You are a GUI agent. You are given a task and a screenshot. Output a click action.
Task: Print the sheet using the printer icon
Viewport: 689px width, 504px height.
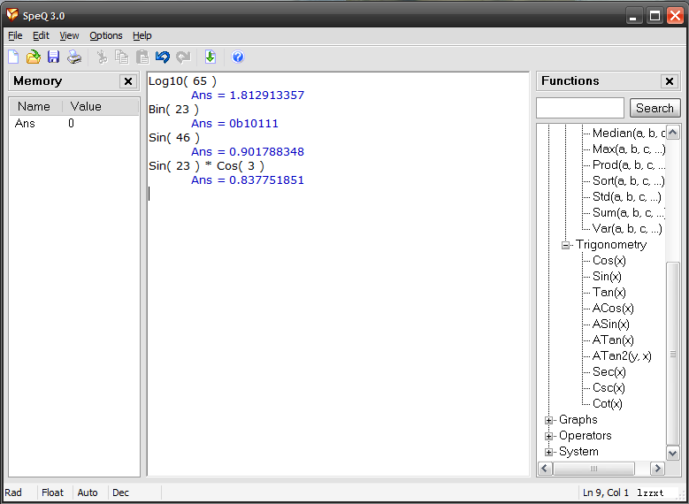(x=73, y=57)
